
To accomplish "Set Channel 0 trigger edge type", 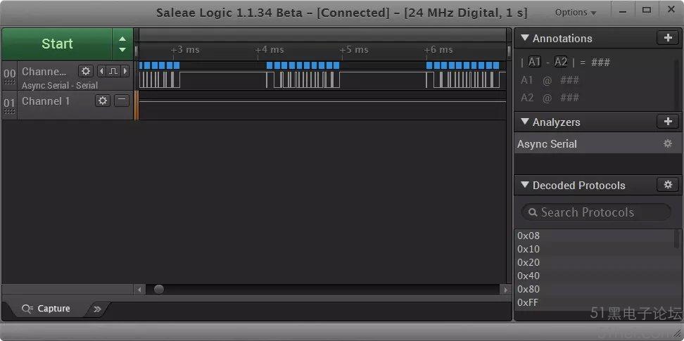I will click(x=113, y=71).
